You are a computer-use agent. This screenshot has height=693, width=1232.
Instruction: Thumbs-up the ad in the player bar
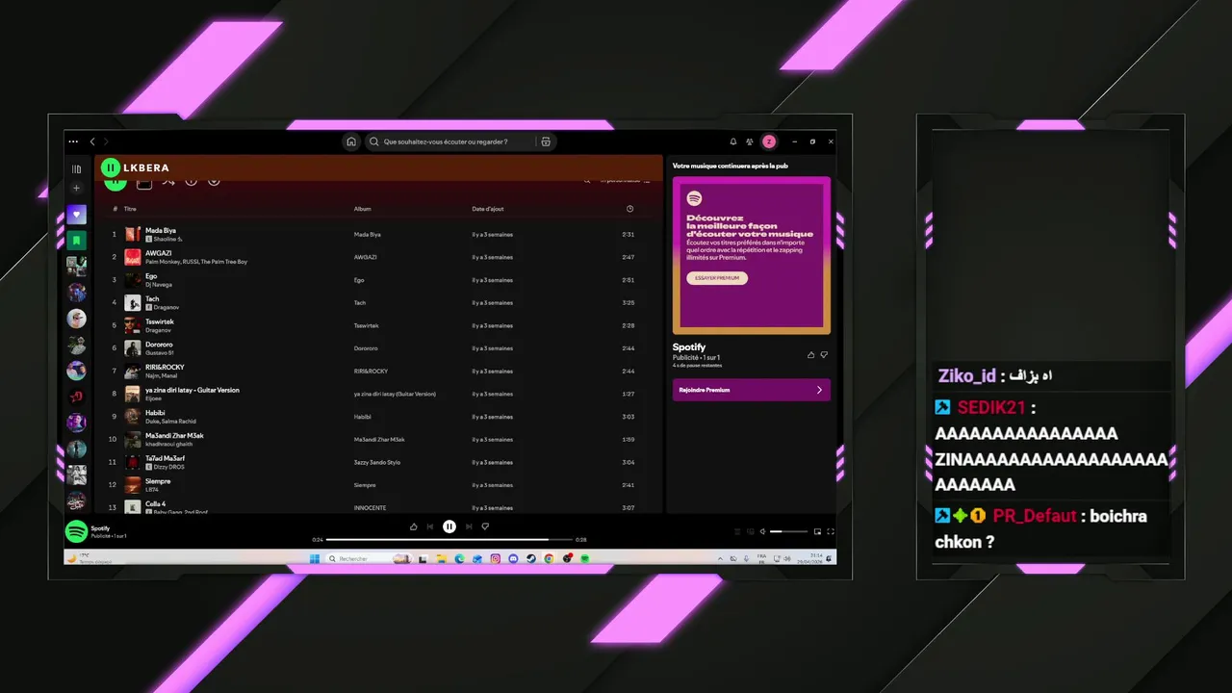pyautogui.click(x=414, y=526)
